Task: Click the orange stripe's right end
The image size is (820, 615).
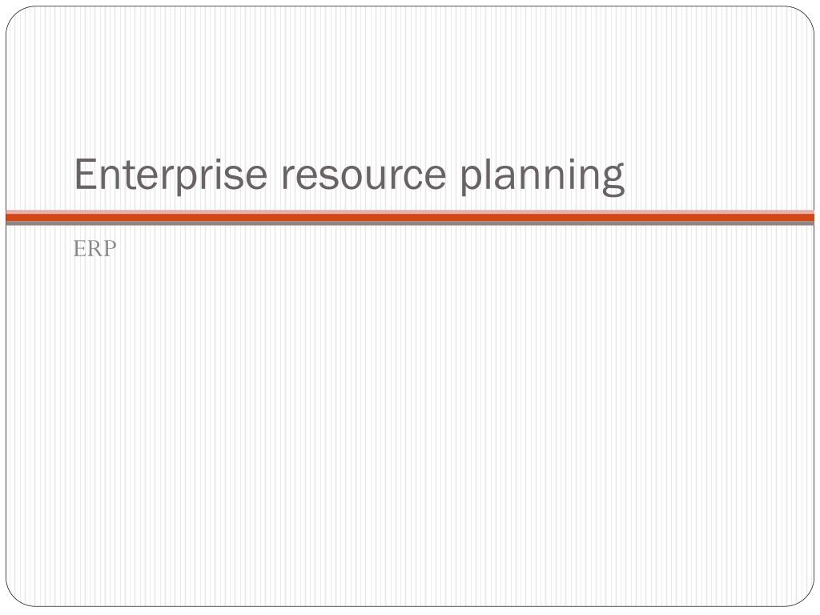Action: coord(808,218)
